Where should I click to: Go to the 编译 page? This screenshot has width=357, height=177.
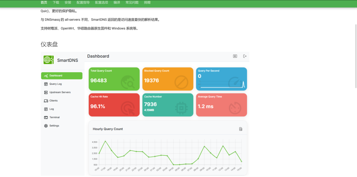pyautogui.click(x=117, y=2)
